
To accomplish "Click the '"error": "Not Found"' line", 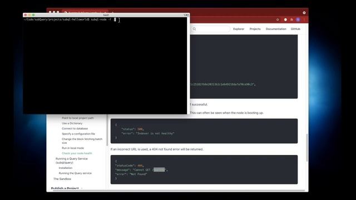I will tap(131, 174).
